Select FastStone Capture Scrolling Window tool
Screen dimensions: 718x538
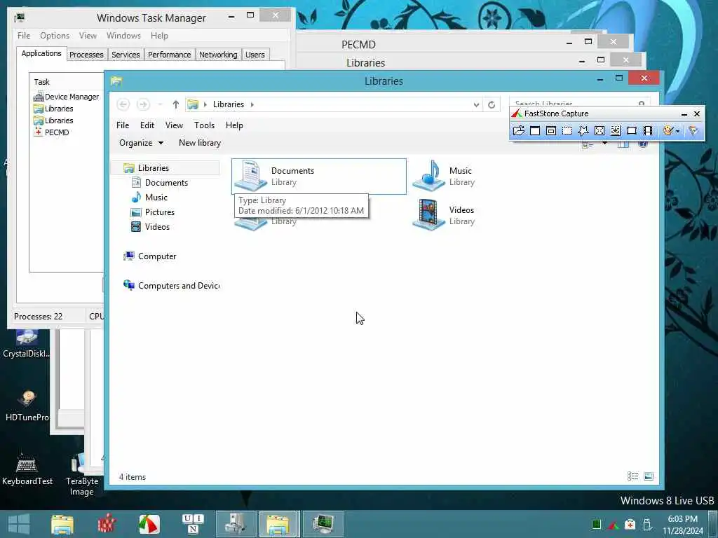pos(616,131)
